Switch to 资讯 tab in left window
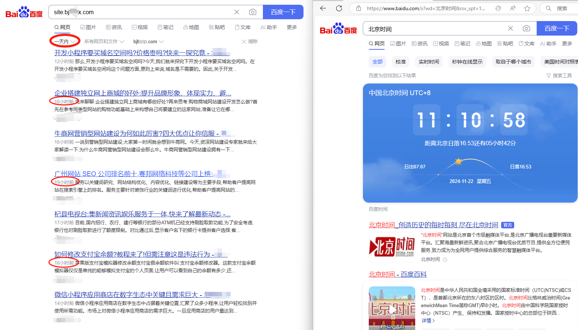This screenshot has height=330, width=578. (x=114, y=27)
